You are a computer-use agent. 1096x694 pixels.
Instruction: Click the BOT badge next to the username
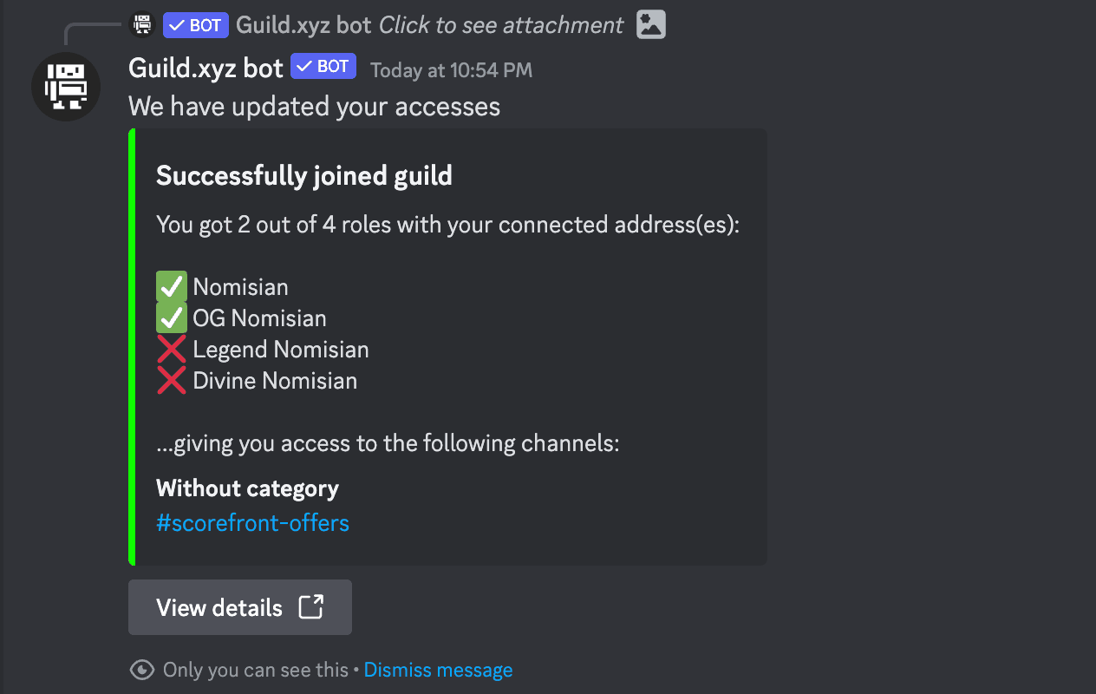323,65
